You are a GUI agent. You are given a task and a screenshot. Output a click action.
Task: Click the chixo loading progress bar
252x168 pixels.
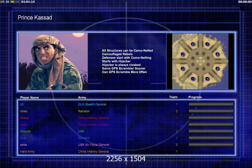(x=211, y=111)
